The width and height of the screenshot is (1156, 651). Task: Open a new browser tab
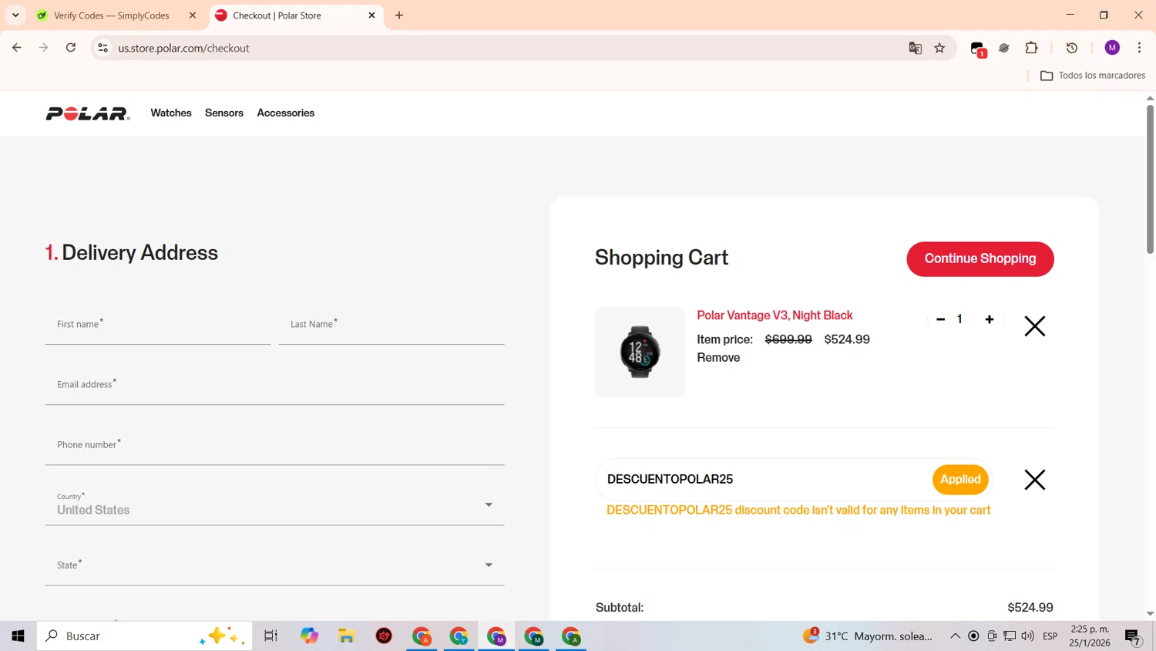(399, 15)
